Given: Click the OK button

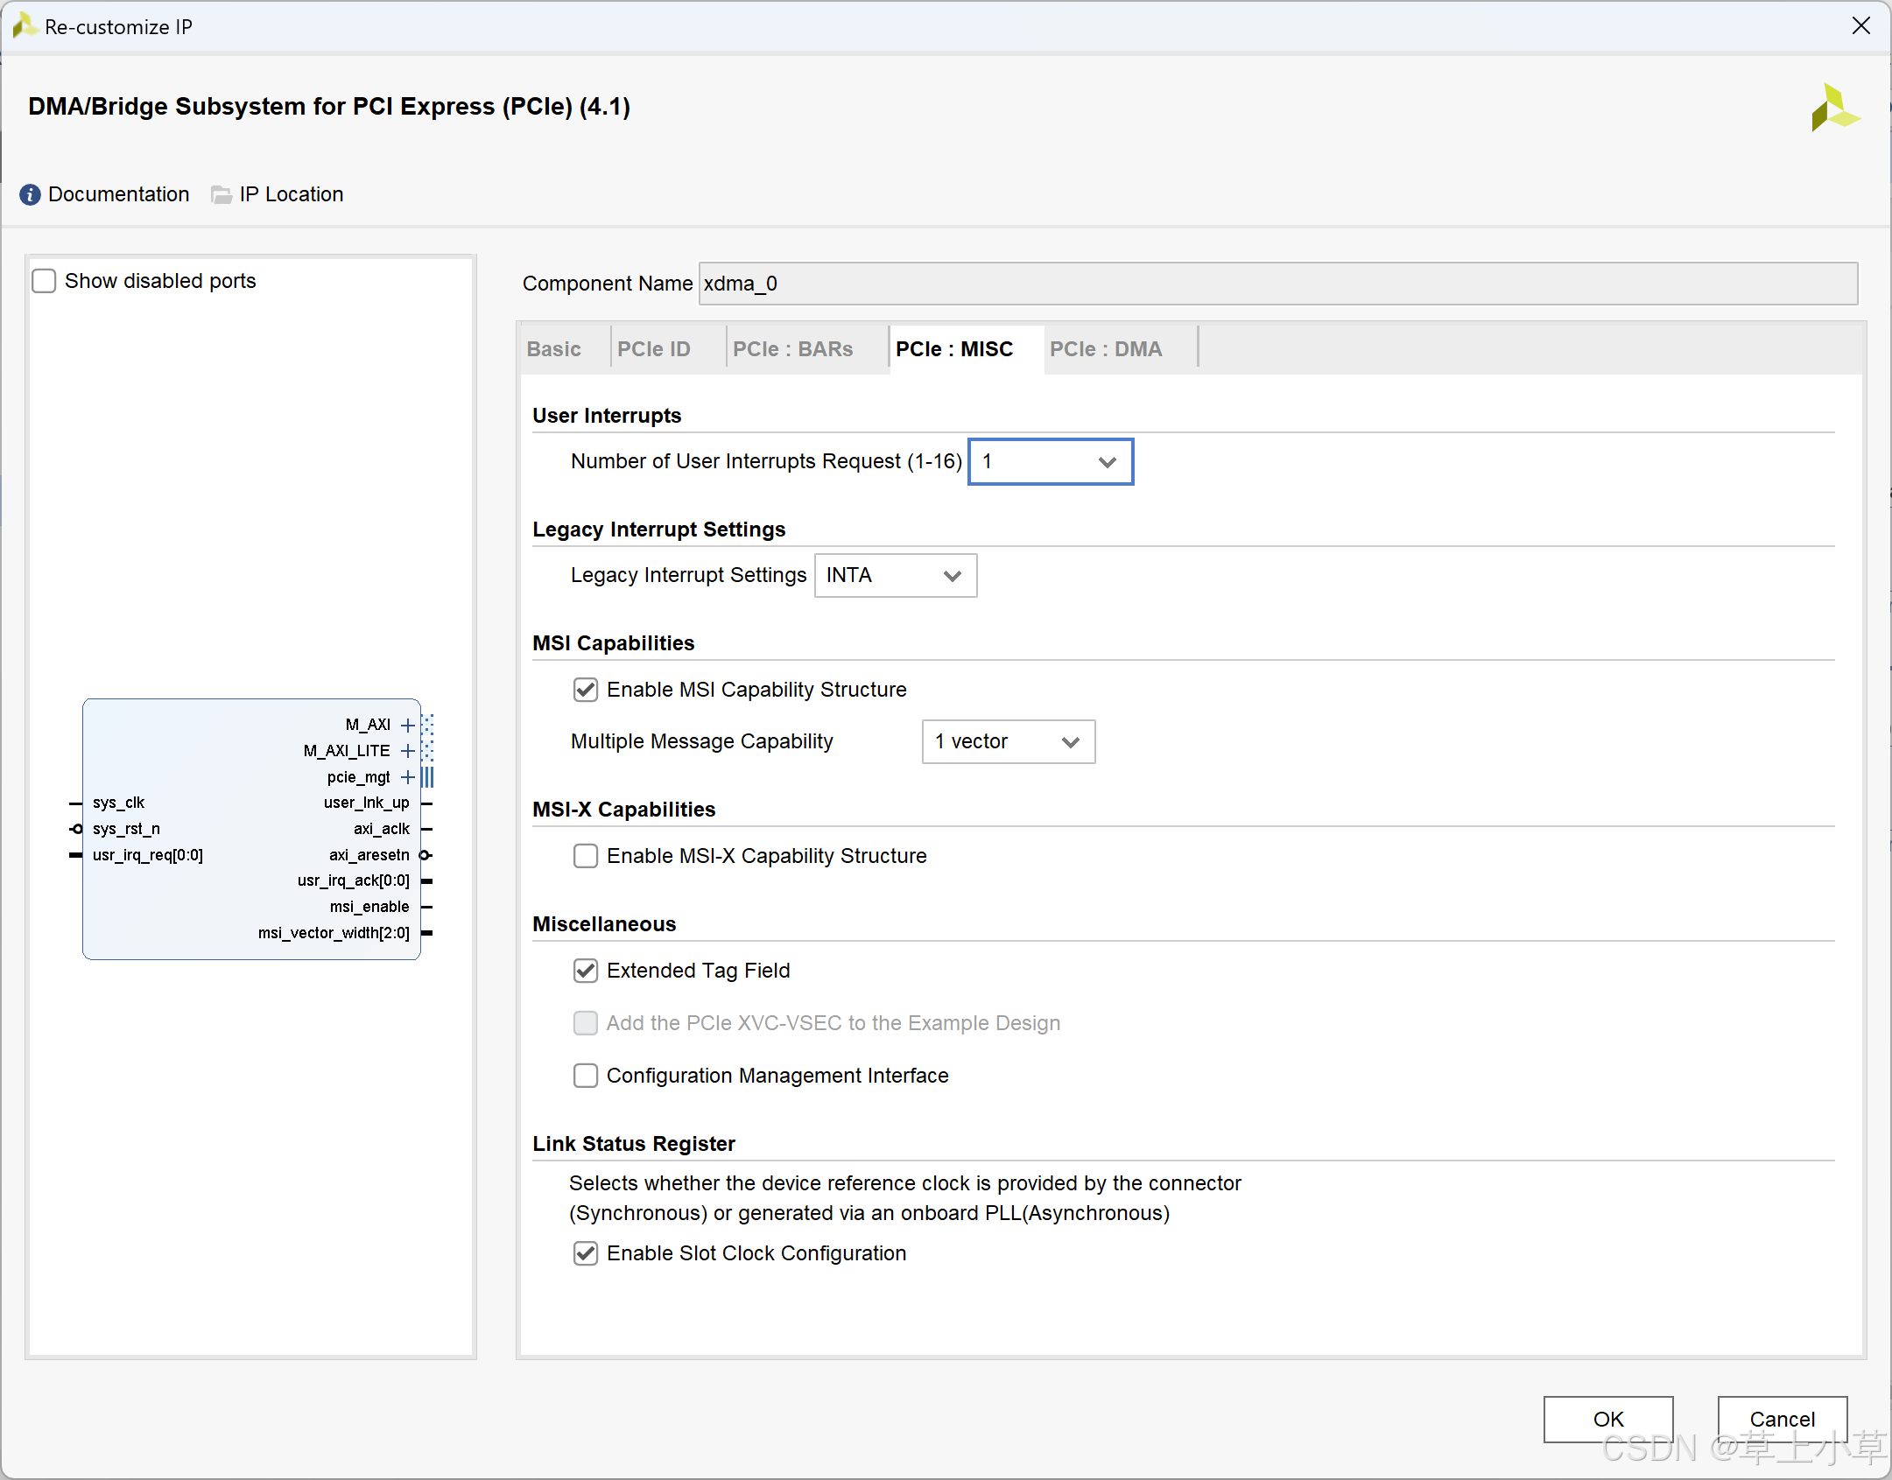Looking at the screenshot, I should pos(1607,1419).
